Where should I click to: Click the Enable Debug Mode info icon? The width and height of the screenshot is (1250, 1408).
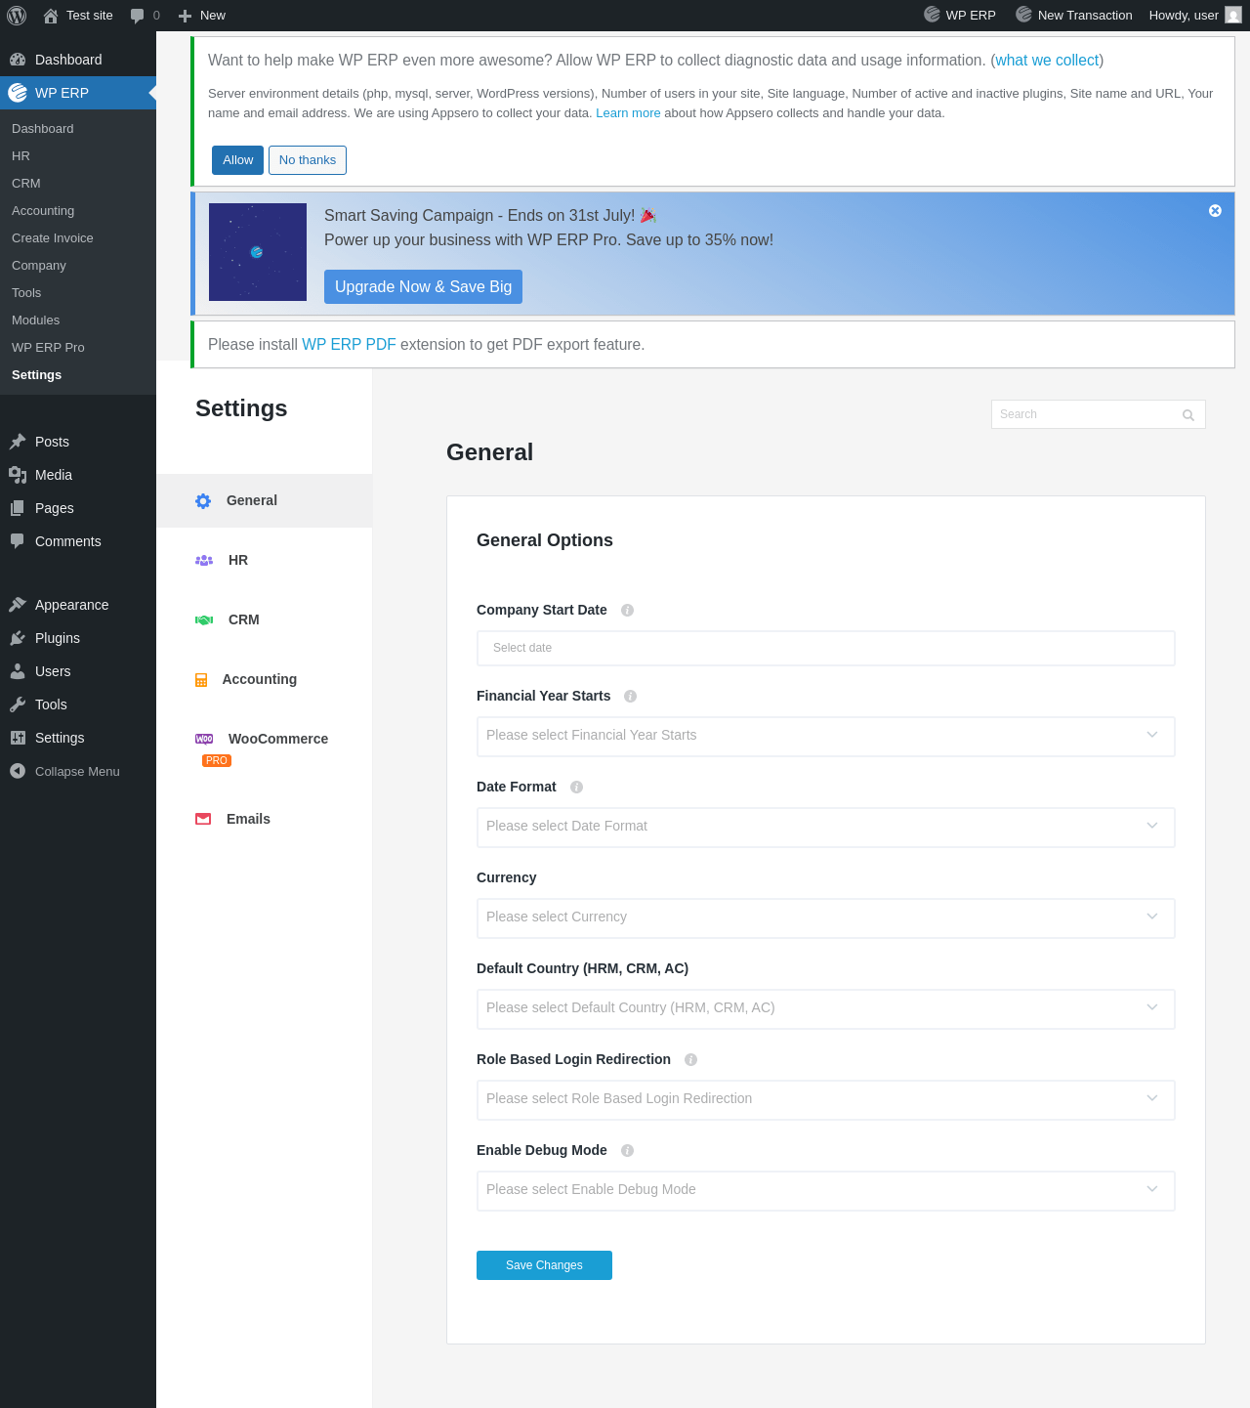click(628, 1150)
